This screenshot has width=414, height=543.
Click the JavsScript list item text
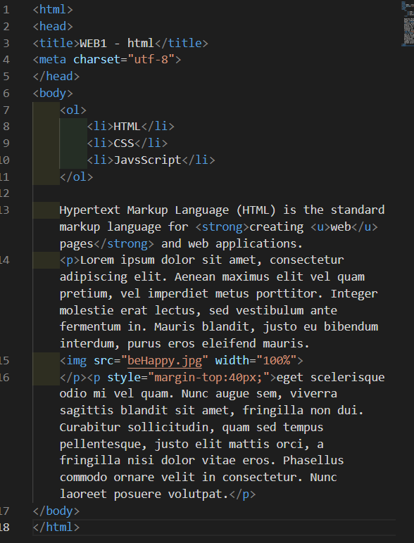click(148, 160)
